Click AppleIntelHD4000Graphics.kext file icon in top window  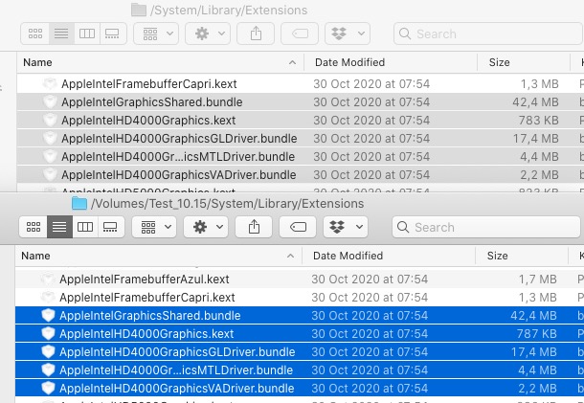coord(50,120)
